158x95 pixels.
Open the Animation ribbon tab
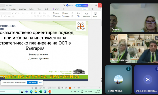coord(12,9)
